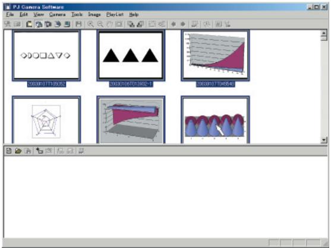This screenshot has height=248, width=331.
Task: Click the vertical scrollbar thumb in thumbnail pane
Action: 324,39
